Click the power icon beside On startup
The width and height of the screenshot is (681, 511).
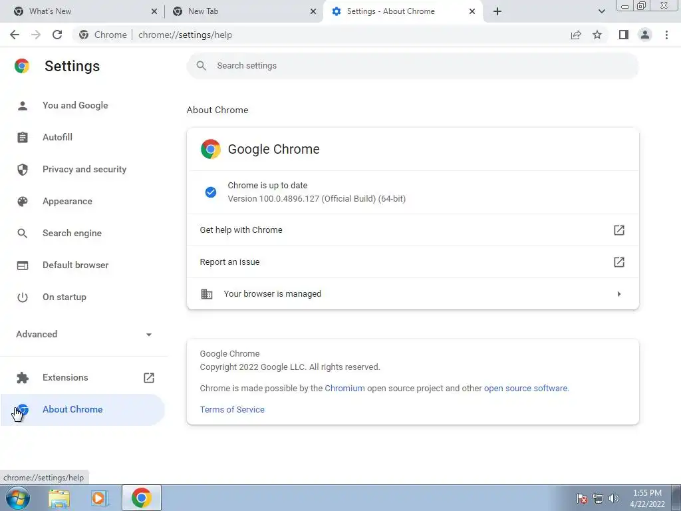(x=23, y=297)
